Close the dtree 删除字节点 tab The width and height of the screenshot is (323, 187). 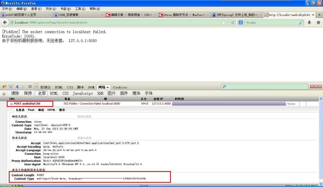[x=208, y=15]
